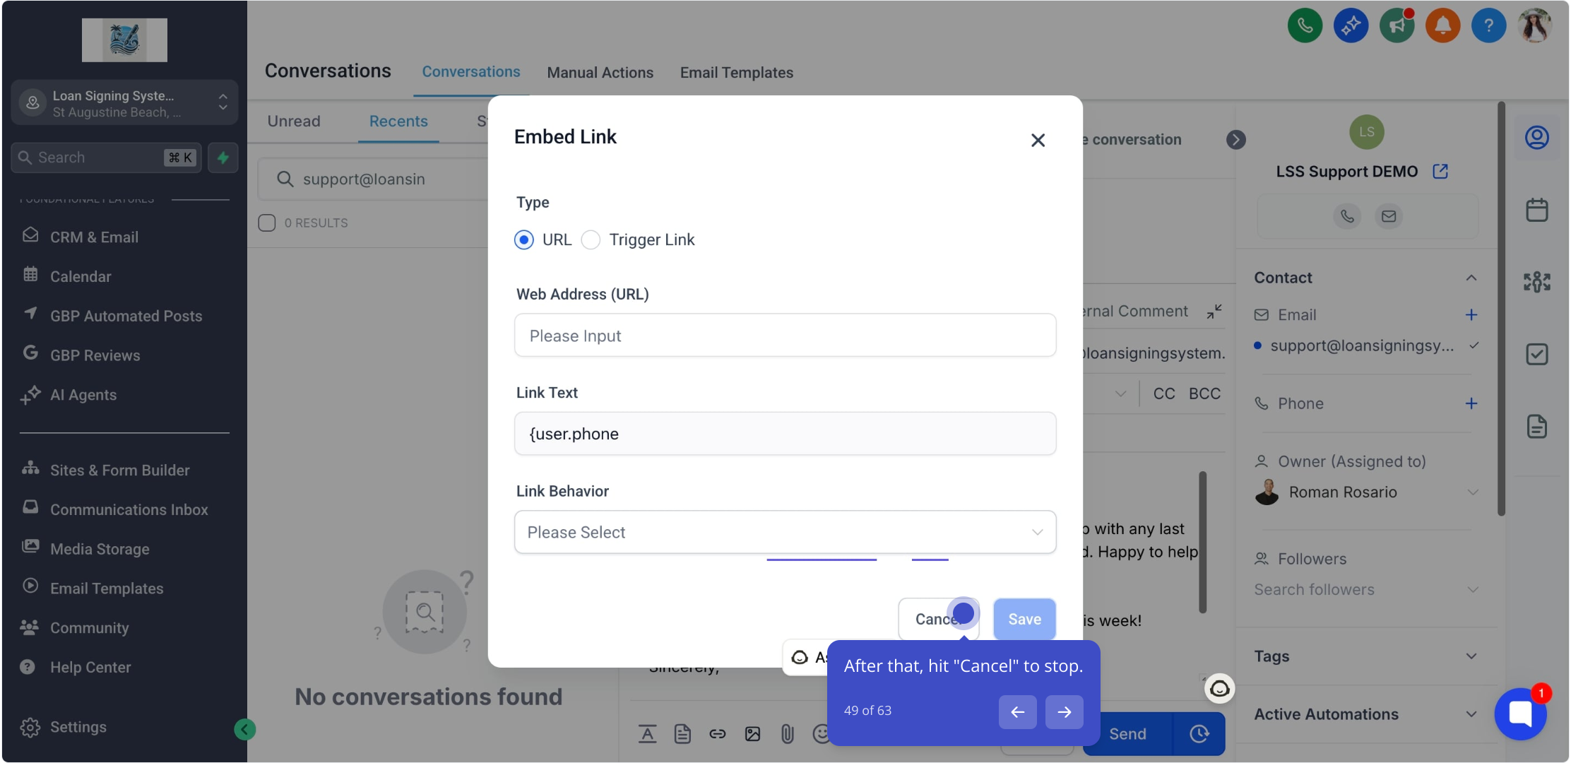The width and height of the screenshot is (1571, 763).
Task: Open the Email Templates top tab
Action: pyautogui.click(x=736, y=73)
